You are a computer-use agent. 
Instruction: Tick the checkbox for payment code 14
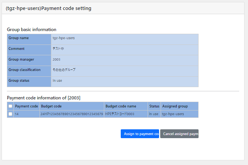click(x=10, y=114)
